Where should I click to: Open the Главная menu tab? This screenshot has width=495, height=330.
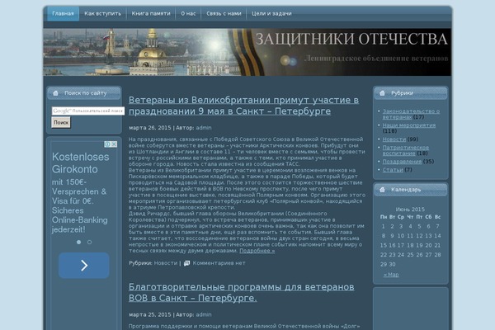click(63, 13)
